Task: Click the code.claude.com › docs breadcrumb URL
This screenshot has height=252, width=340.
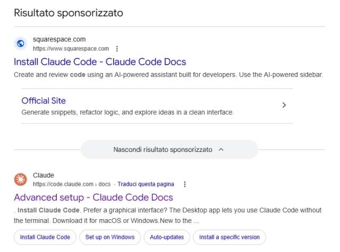Action: [71, 184]
